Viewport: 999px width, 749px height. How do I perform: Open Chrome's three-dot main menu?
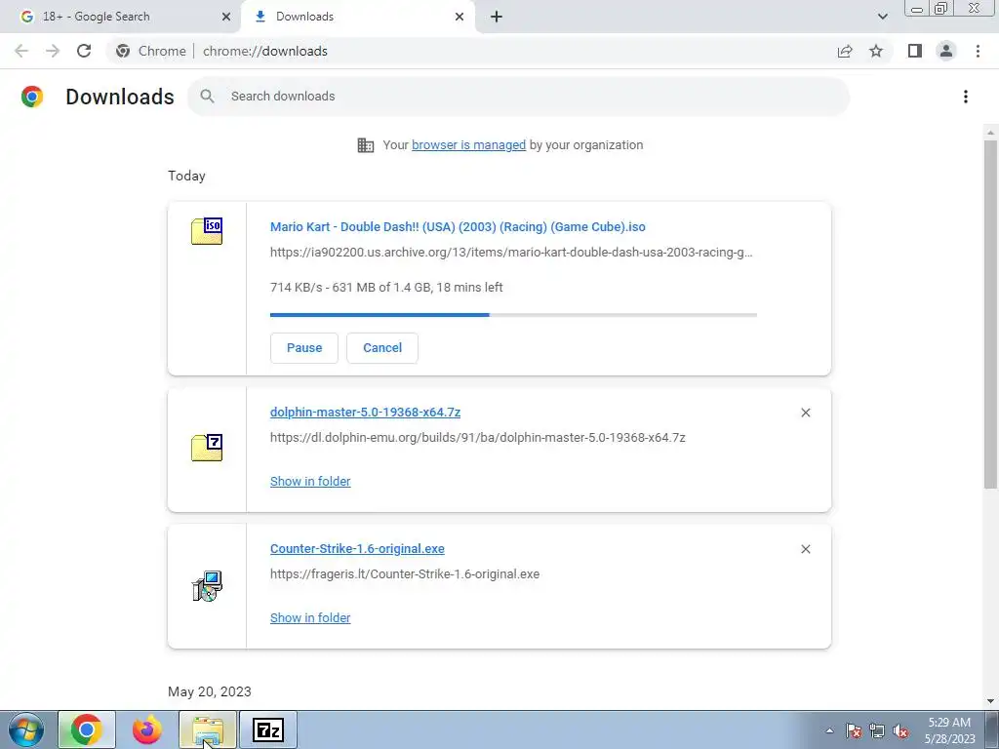(978, 51)
